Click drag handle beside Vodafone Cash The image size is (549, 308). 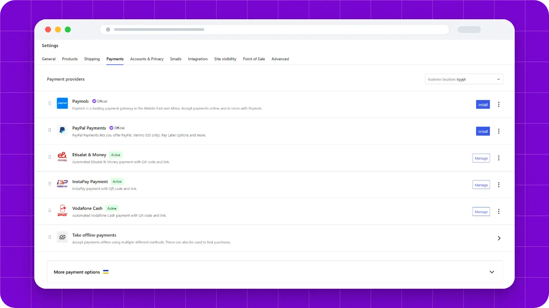coord(50,210)
